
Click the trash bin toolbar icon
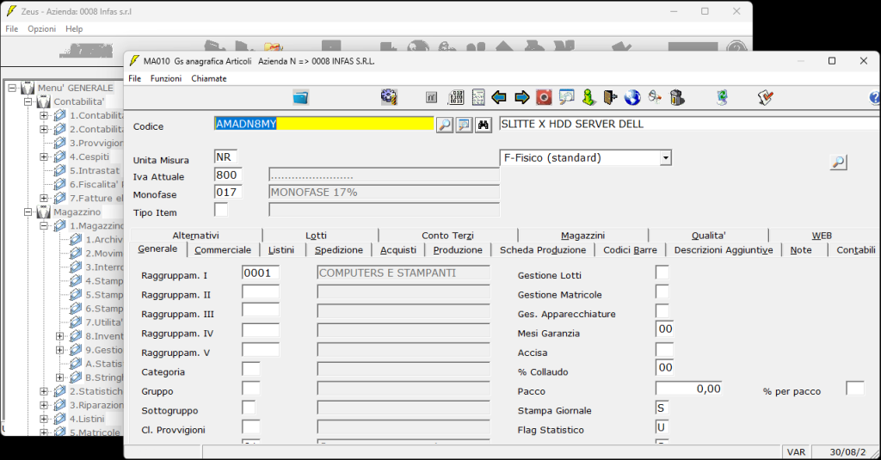[677, 97]
